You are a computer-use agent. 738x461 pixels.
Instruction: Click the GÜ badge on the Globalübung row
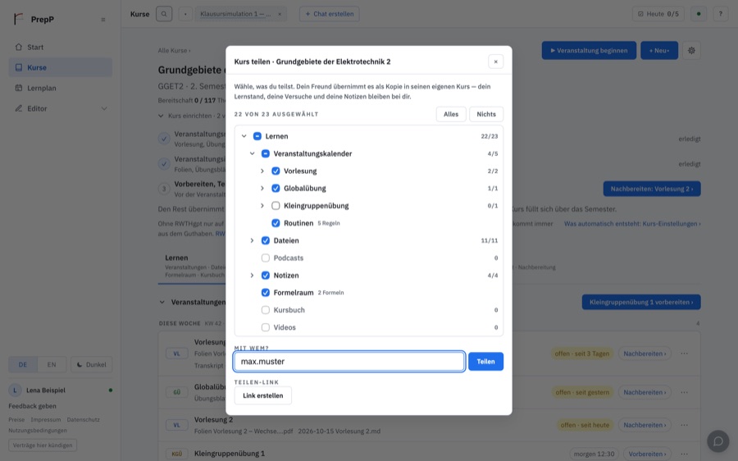[176, 392]
